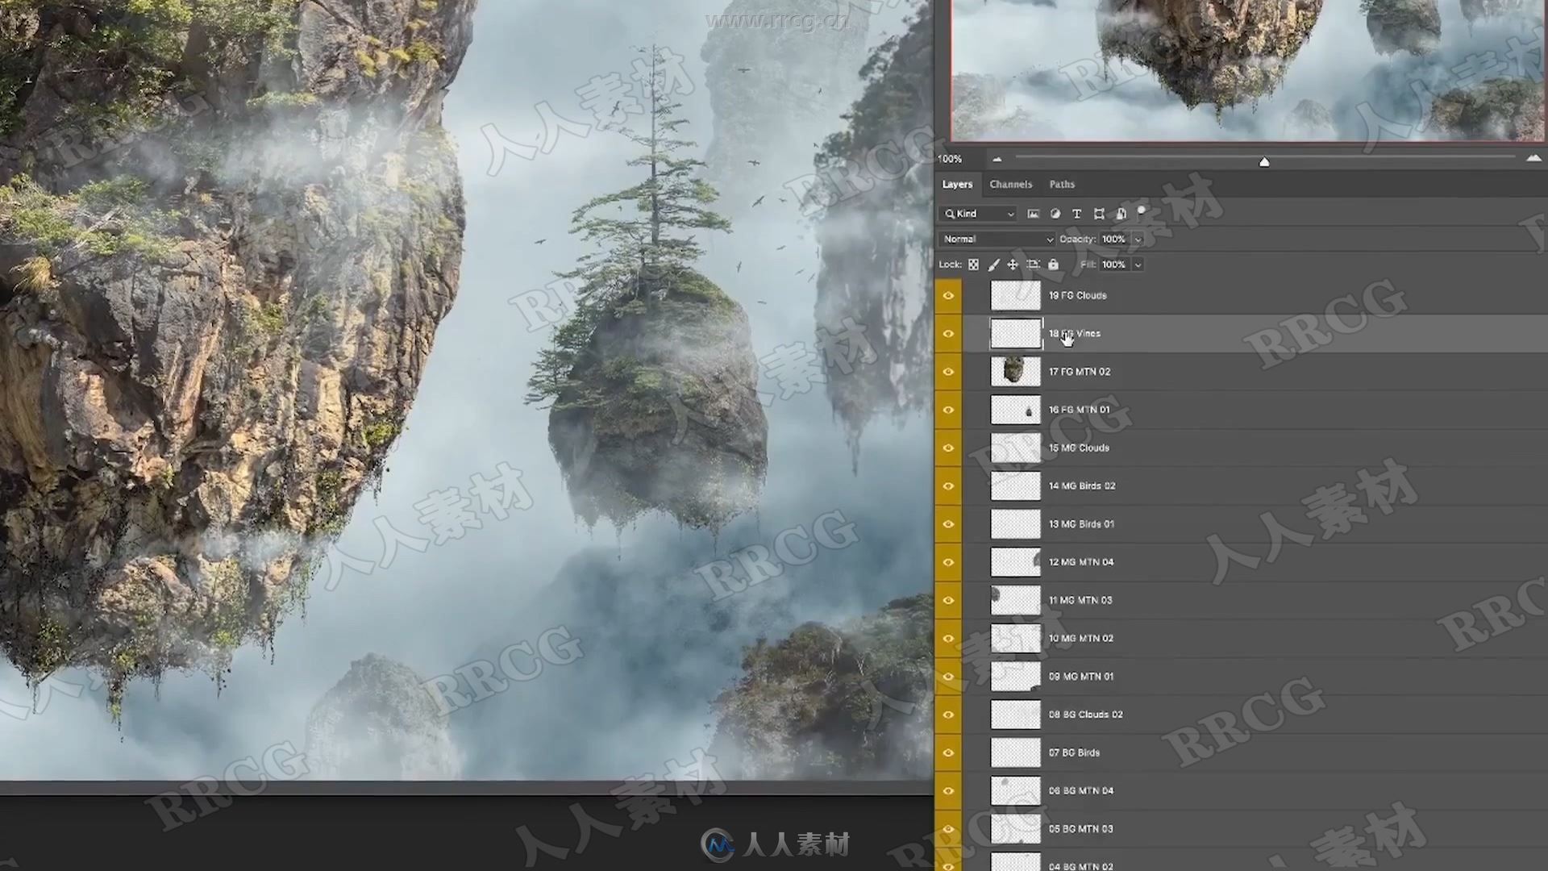The height and width of the screenshot is (871, 1548).
Task: Select the '16 FG MTN 01' layer name
Action: pyautogui.click(x=1079, y=410)
